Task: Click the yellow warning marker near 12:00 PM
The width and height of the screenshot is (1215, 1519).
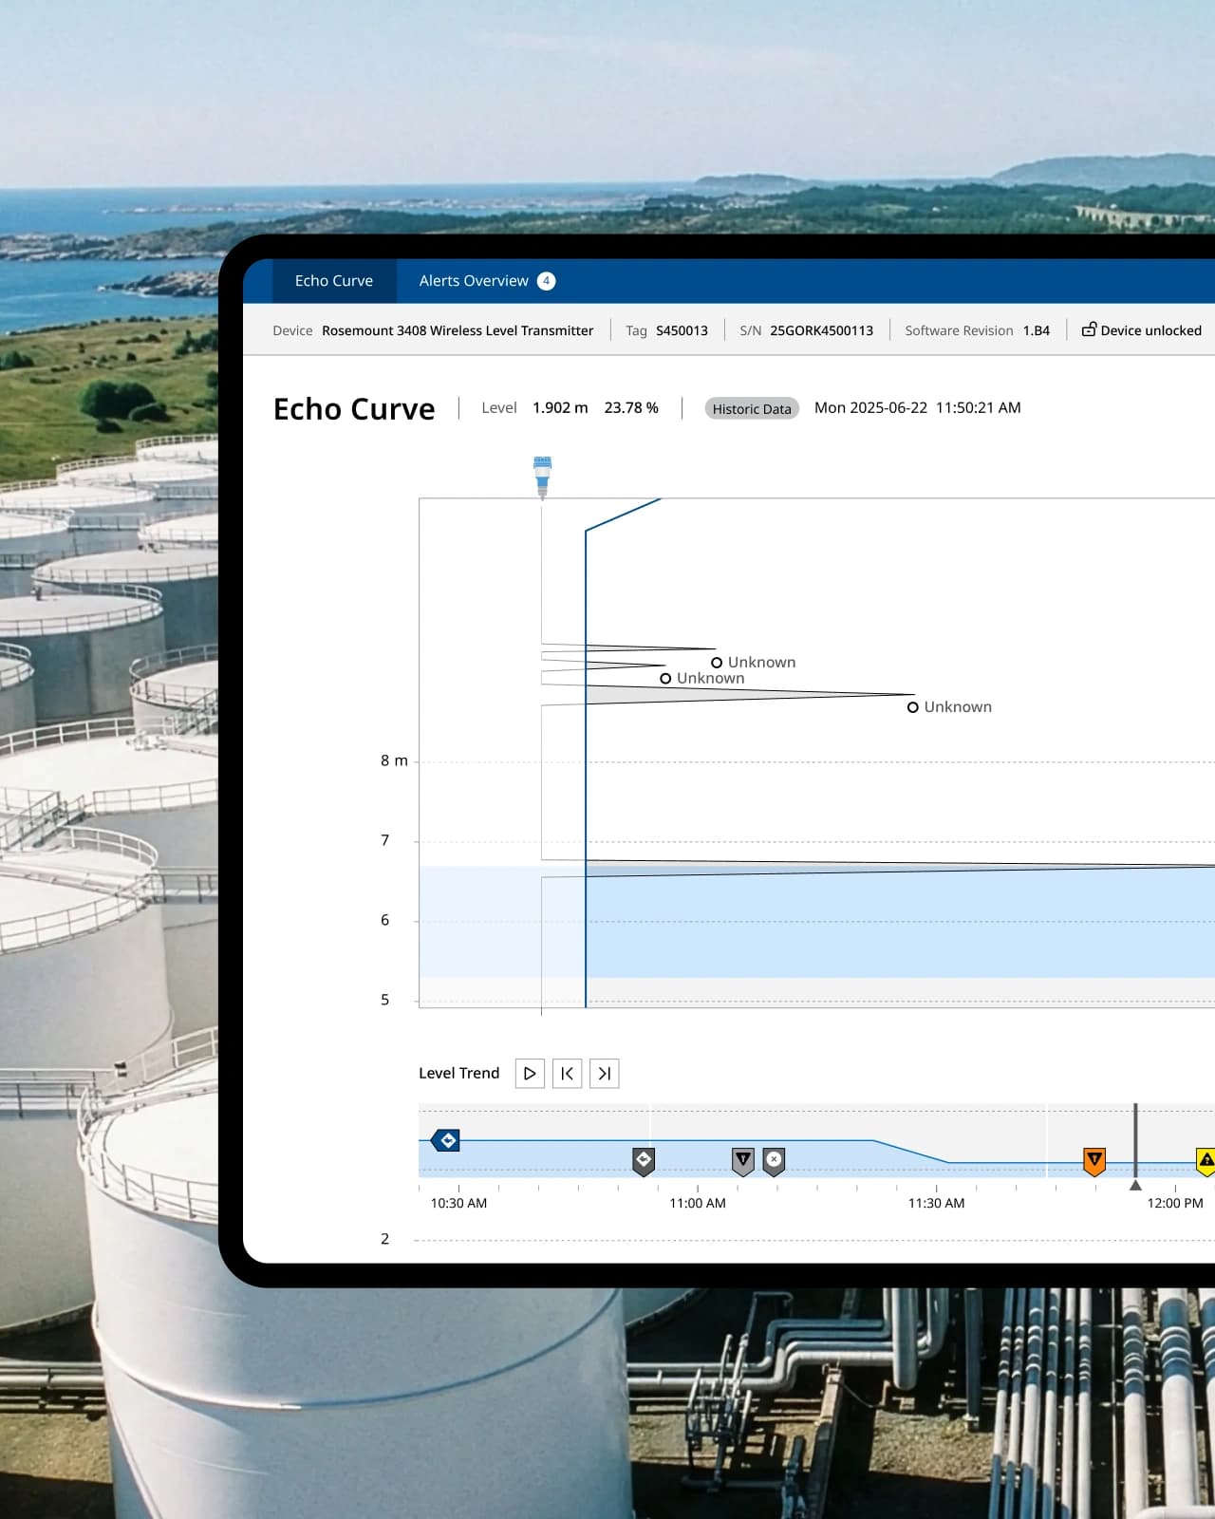Action: [x=1205, y=1160]
